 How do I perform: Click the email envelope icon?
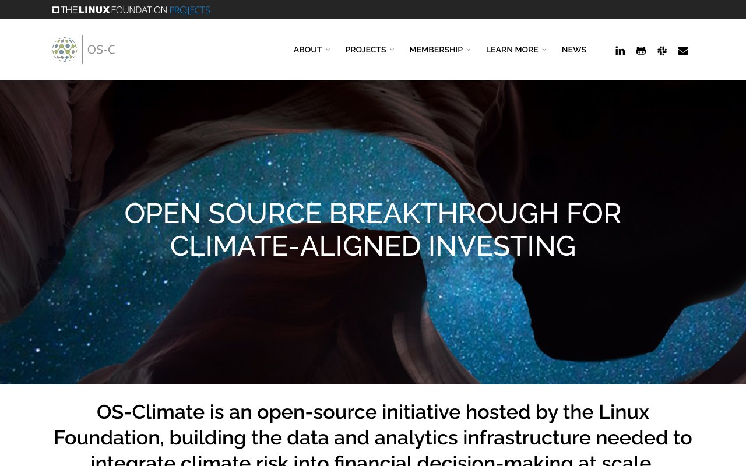(683, 51)
